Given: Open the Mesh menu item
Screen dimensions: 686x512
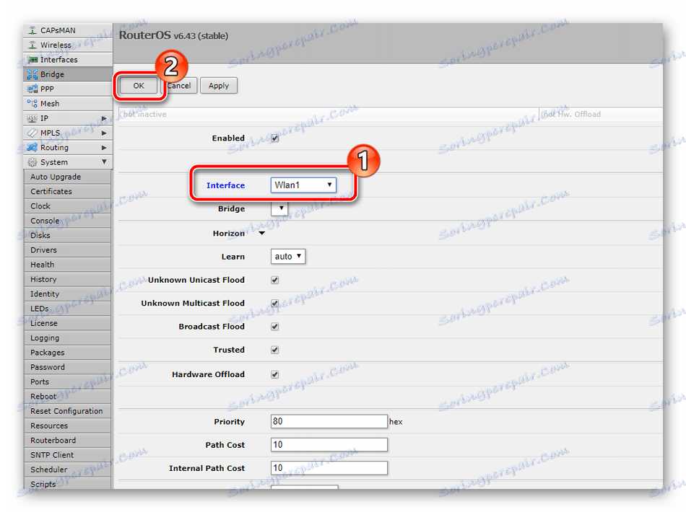Looking at the screenshot, I should pos(68,104).
